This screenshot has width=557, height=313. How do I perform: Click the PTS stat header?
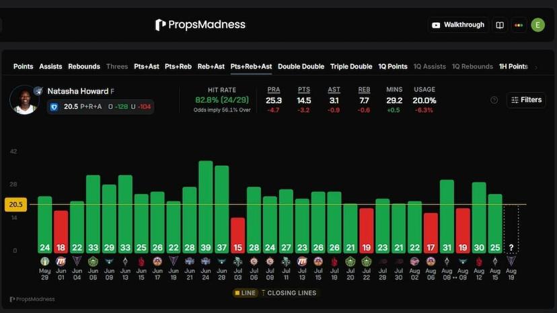[x=303, y=90]
